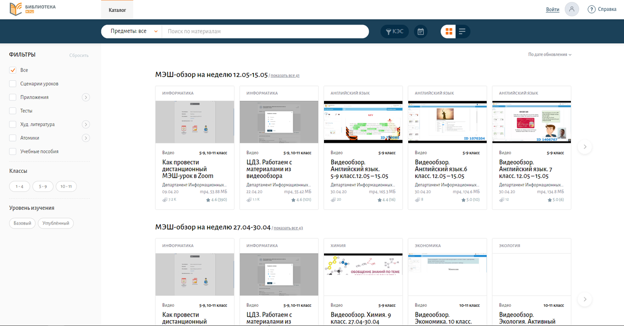Expand the Атомики subcategories arrow

[x=86, y=138]
